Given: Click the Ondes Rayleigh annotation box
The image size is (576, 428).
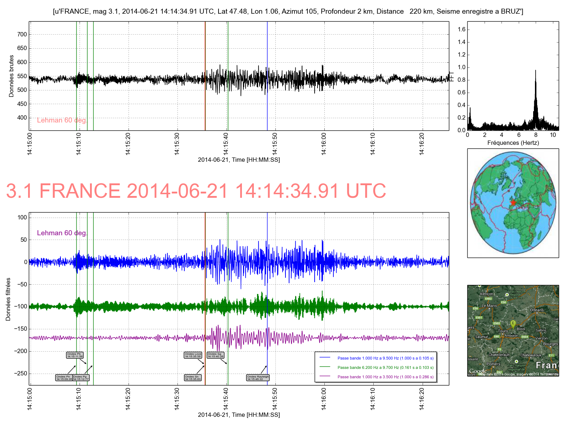Looking at the screenshot, I should [258, 378].
